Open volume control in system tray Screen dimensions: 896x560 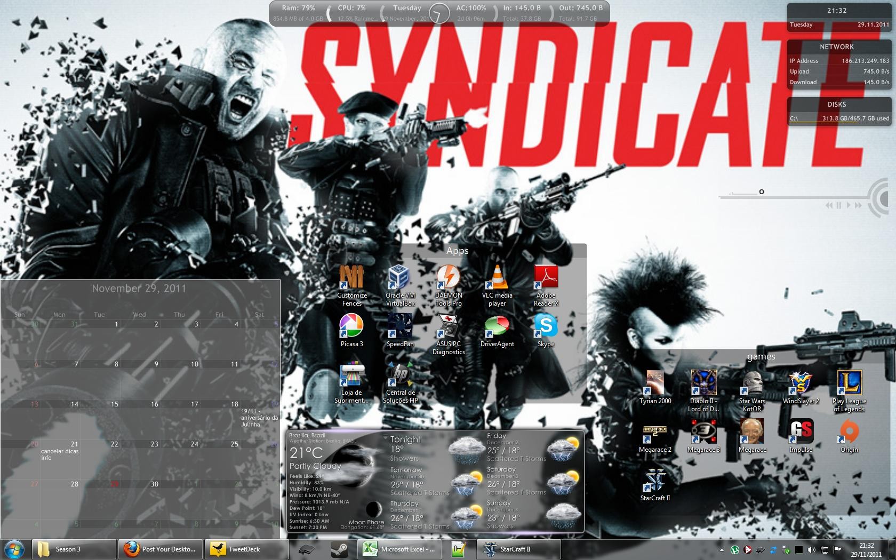tap(811, 549)
